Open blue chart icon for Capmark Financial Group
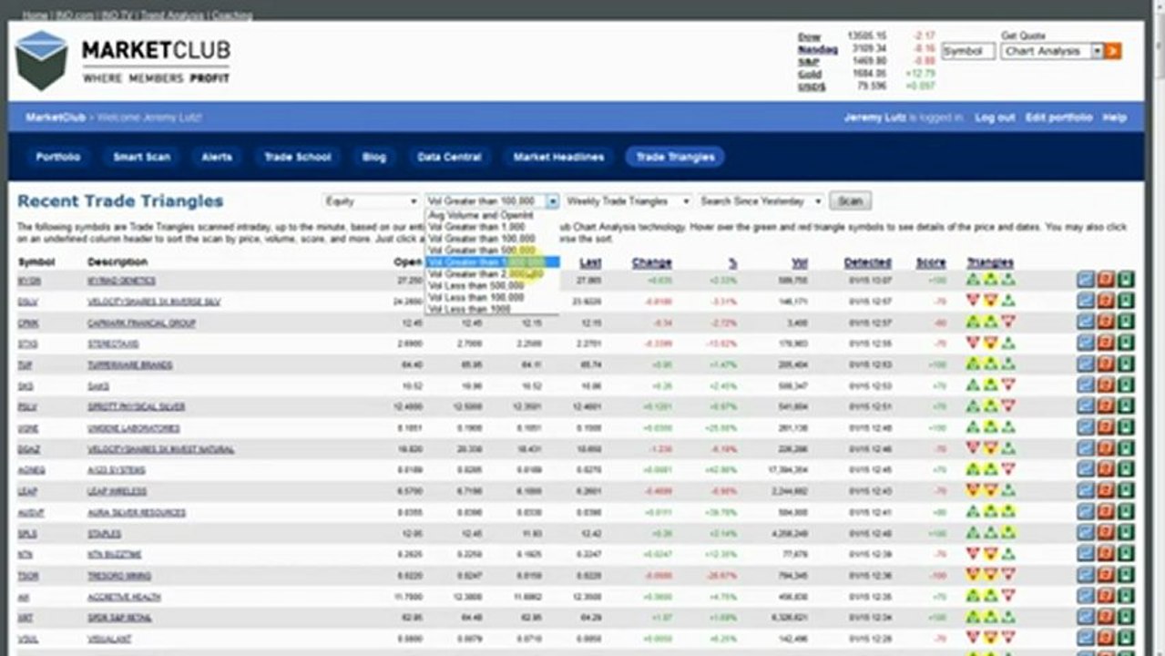The image size is (1165, 656). pyautogui.click(x=1085, y=323)
